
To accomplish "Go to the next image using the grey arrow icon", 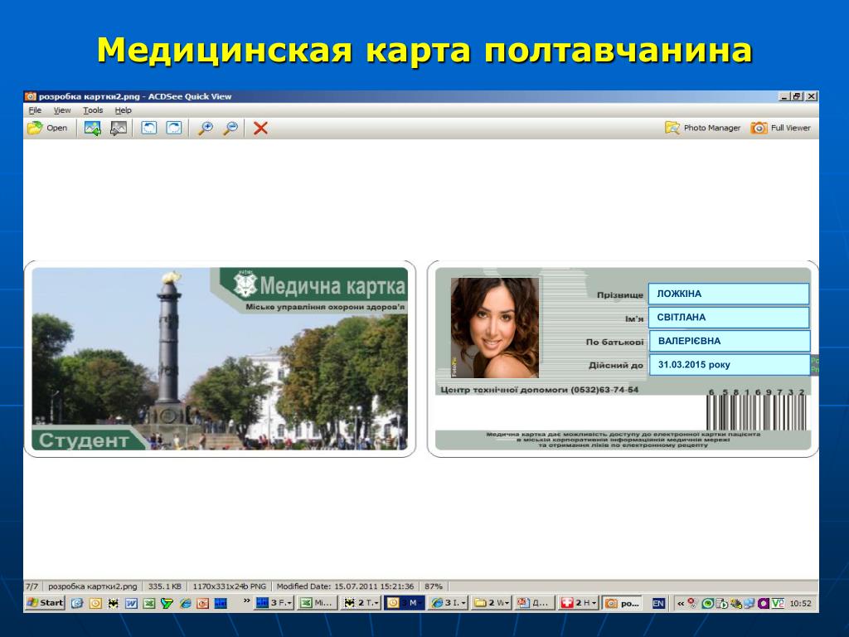I will coord(118,128).
